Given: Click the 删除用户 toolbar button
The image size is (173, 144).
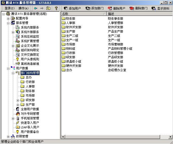Looking at the screenshot, I should (x=116, y=8).
